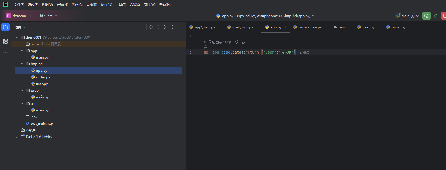Click the comment on line 2
Image resolution: width=446 pixels, height=170 pixels.
click(226, 42)
